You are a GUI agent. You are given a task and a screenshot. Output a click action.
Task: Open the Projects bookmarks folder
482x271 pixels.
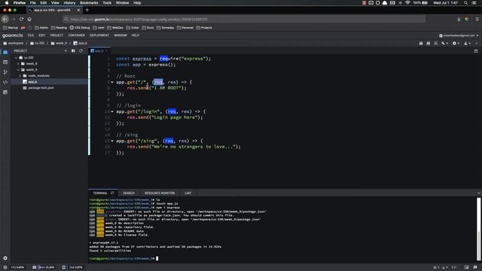204,28
